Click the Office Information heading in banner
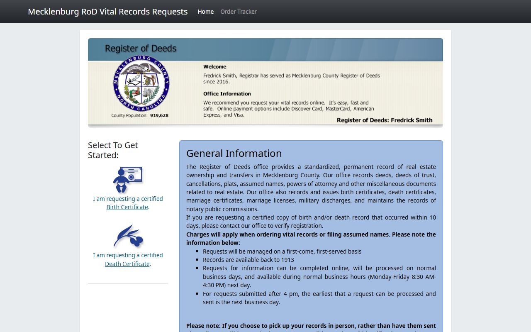The height and width of the screenshot is (332, 531). 227,94
